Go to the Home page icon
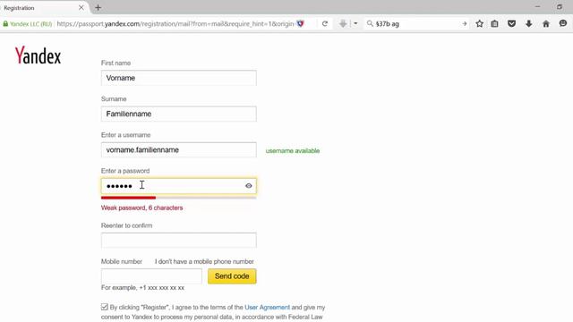The height and width of the screenshot is (322, 573). [546, 24]
